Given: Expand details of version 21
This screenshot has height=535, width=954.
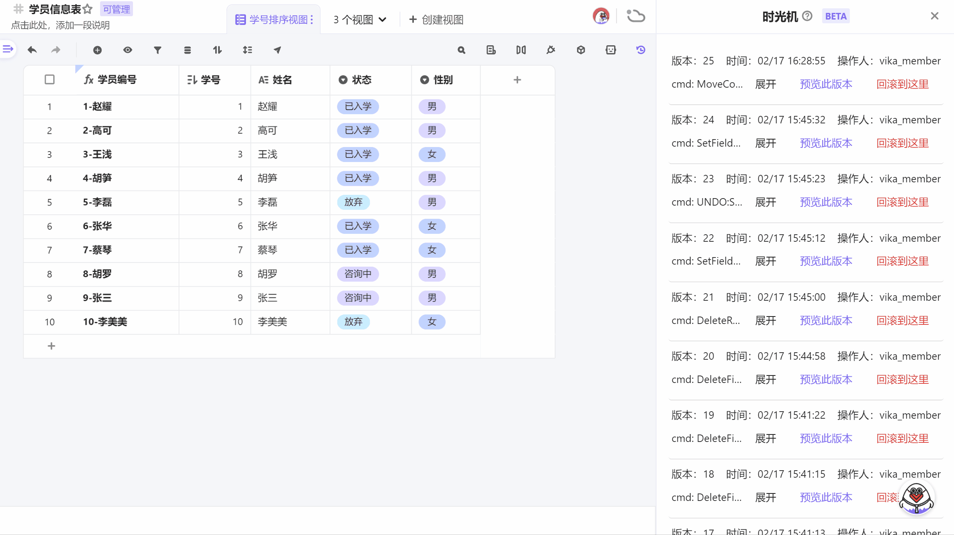Looking at the screenshot, I should (x=765, y=321).
